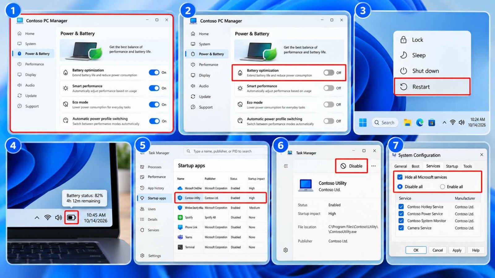Viewport: 495px width, 278px height.
Task: Turn off Battery optimization in panel 1
Action: (154, 72)
